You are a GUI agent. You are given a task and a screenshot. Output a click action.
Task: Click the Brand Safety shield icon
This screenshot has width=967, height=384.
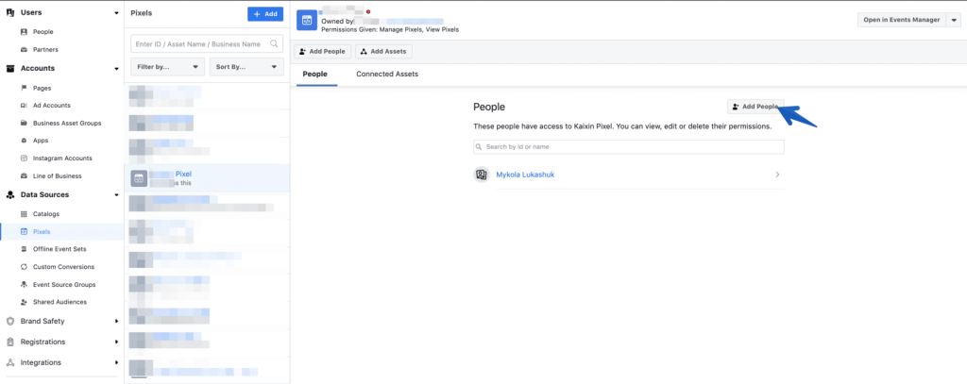10,321
